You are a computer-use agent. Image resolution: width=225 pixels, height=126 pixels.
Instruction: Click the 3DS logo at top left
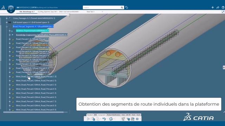[3, 7]
